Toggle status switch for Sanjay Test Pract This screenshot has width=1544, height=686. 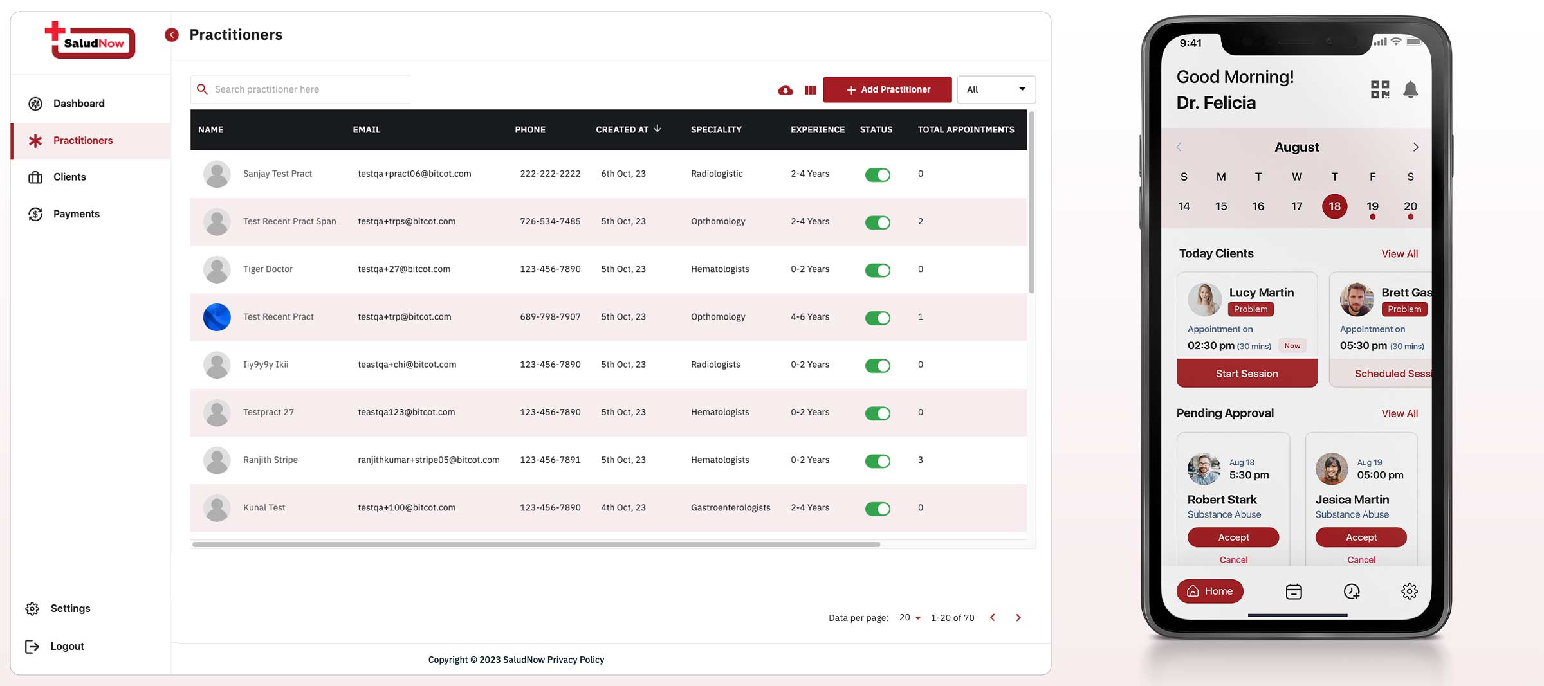878,175
